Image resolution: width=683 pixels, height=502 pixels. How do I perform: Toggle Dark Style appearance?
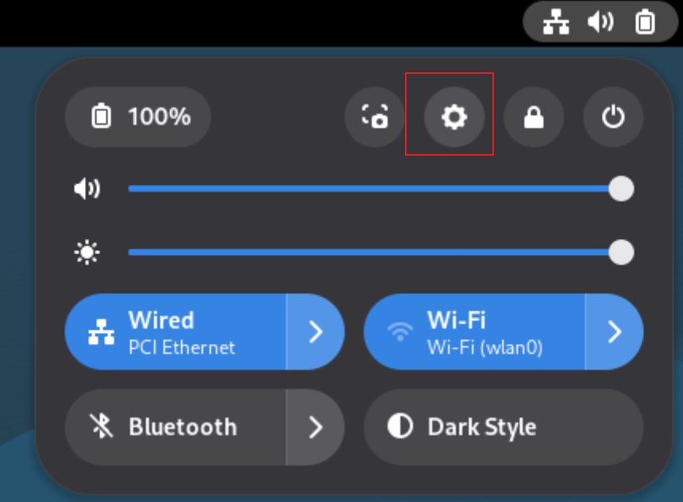click(504, 427)
